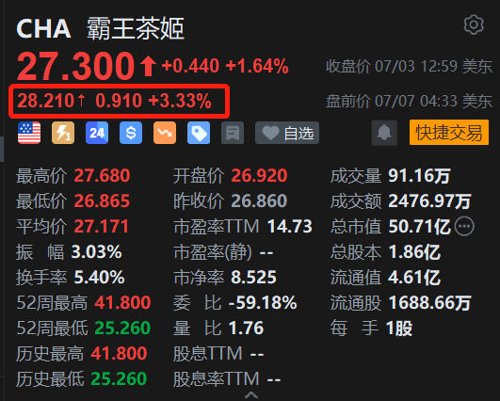Screen dimensions: 500x401
Task: Click the 市盈率TTM 14.73 value
Action: pos(289,226)
